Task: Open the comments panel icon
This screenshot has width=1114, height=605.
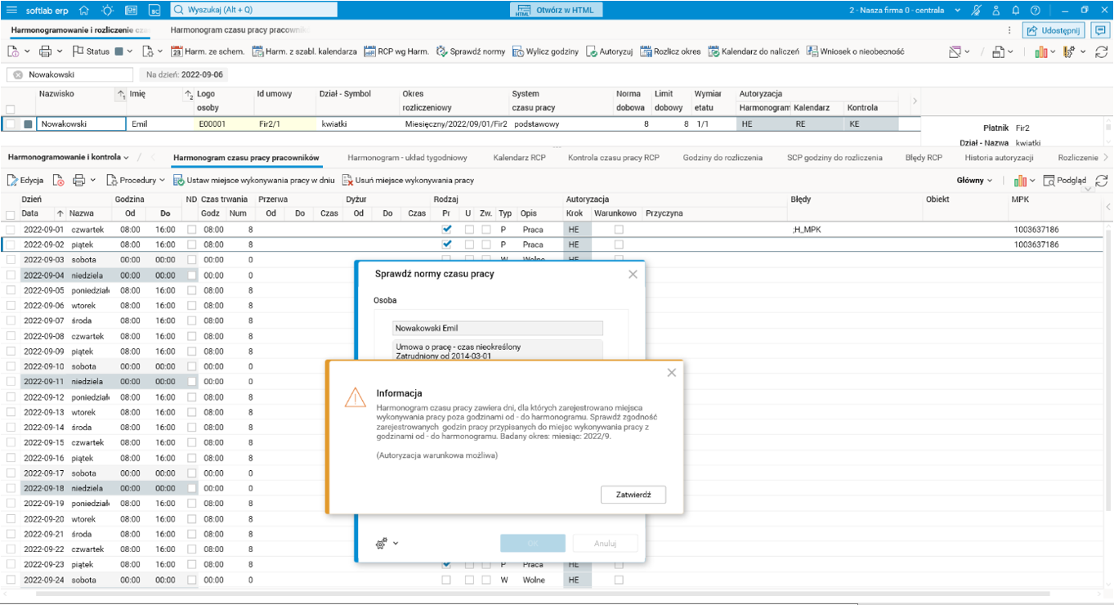Action: point(1100,30)
